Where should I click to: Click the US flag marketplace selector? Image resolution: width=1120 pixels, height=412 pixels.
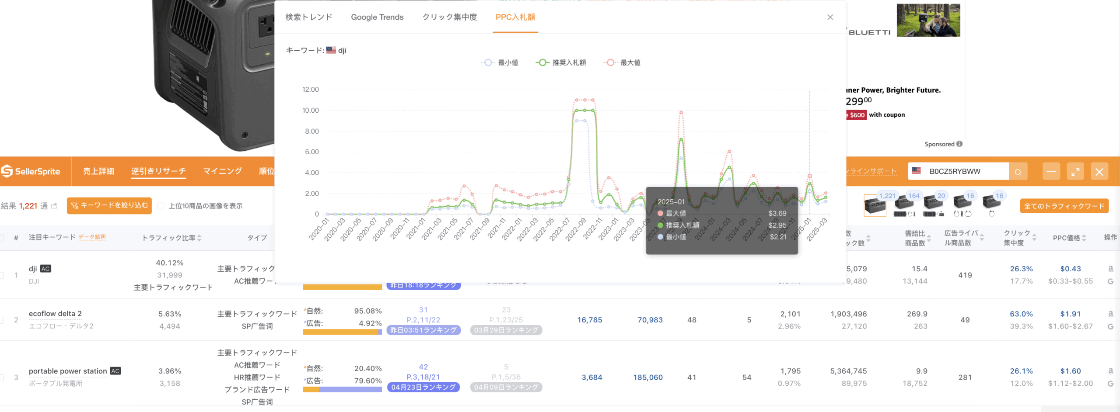point(917,171)
